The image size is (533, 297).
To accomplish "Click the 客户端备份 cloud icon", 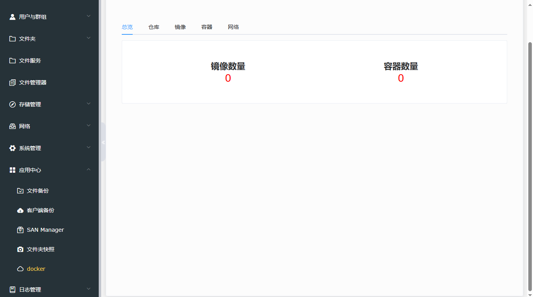I will coord(20,210).
